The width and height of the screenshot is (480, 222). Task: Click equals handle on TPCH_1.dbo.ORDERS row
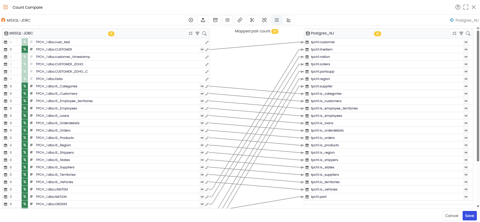pos(202,204)
